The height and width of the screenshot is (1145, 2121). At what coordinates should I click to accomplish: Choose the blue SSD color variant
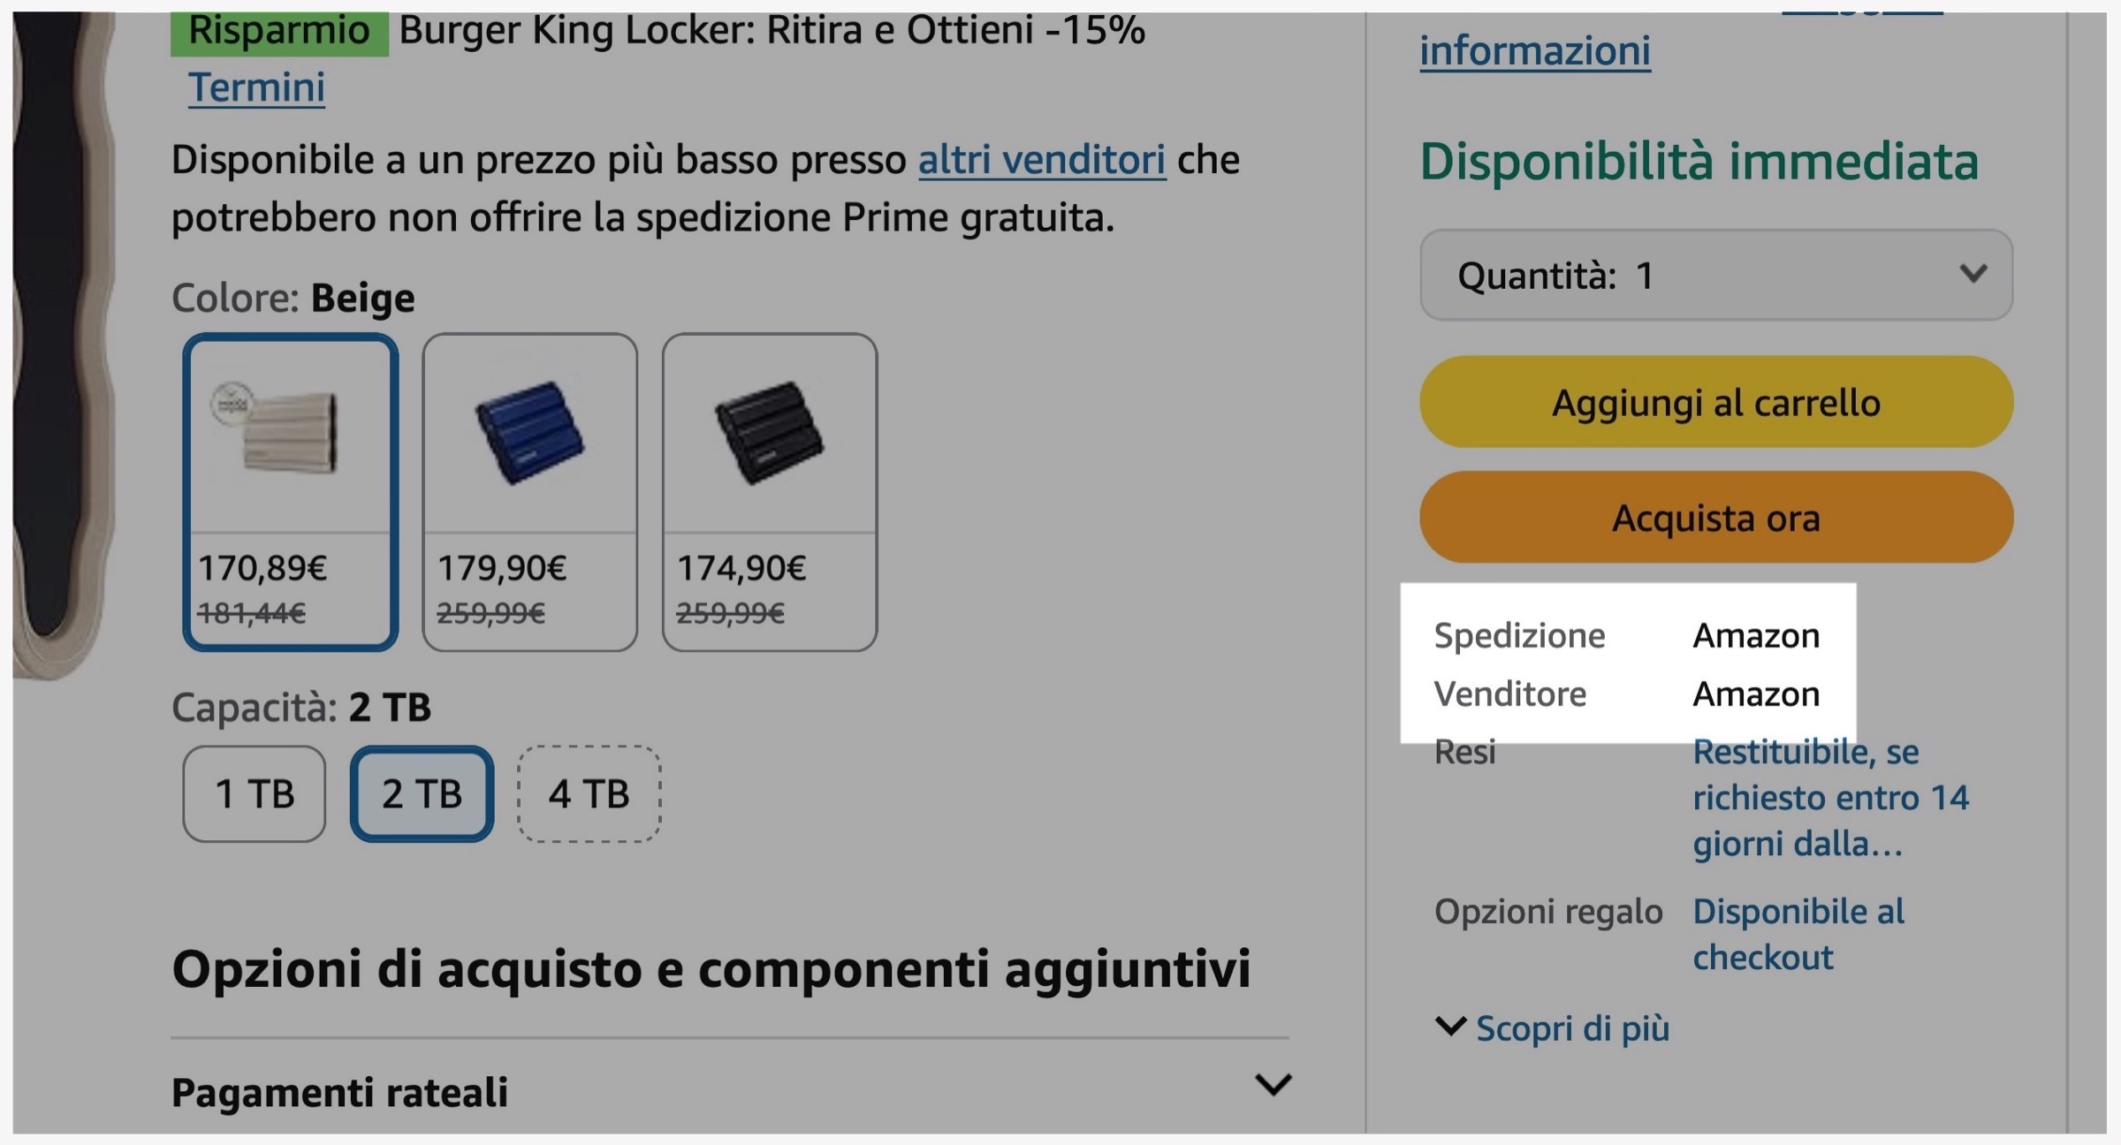point(530,433)
